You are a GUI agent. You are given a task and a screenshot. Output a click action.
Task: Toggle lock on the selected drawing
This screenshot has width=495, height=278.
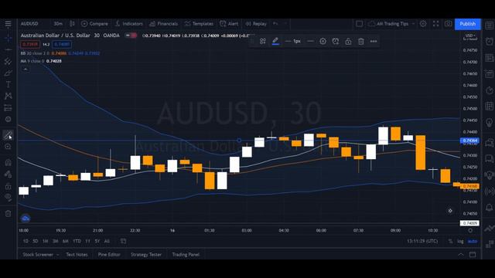tap(348, 41)
